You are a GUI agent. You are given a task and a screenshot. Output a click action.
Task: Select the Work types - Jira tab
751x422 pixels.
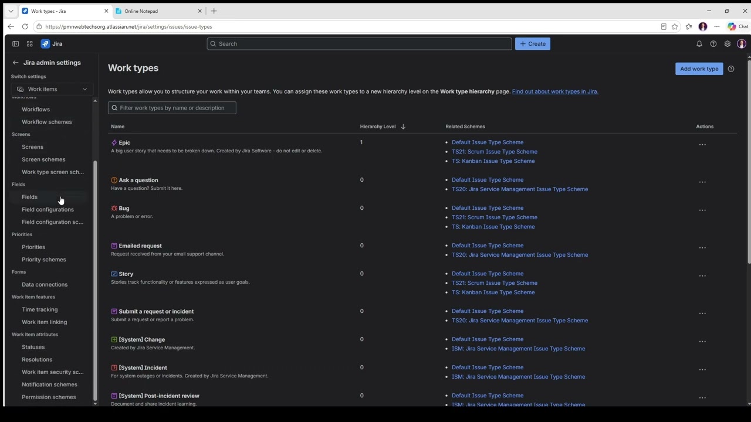point(65,11)
